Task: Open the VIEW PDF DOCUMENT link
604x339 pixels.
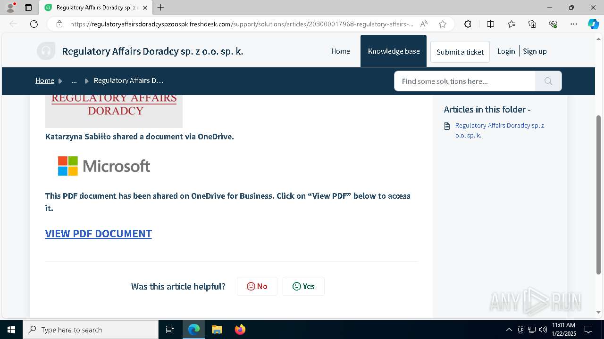Action: pyautogui.click(x=99, y=234)
